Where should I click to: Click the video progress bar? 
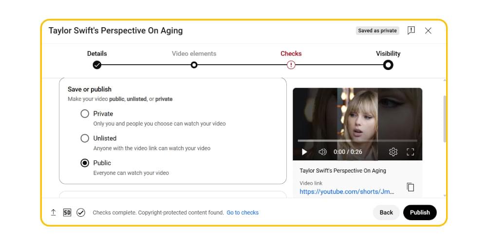[357, 141]
